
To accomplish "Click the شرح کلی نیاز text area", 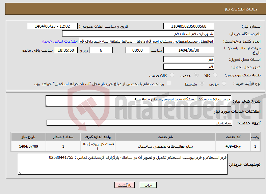I will click(138, 101).
